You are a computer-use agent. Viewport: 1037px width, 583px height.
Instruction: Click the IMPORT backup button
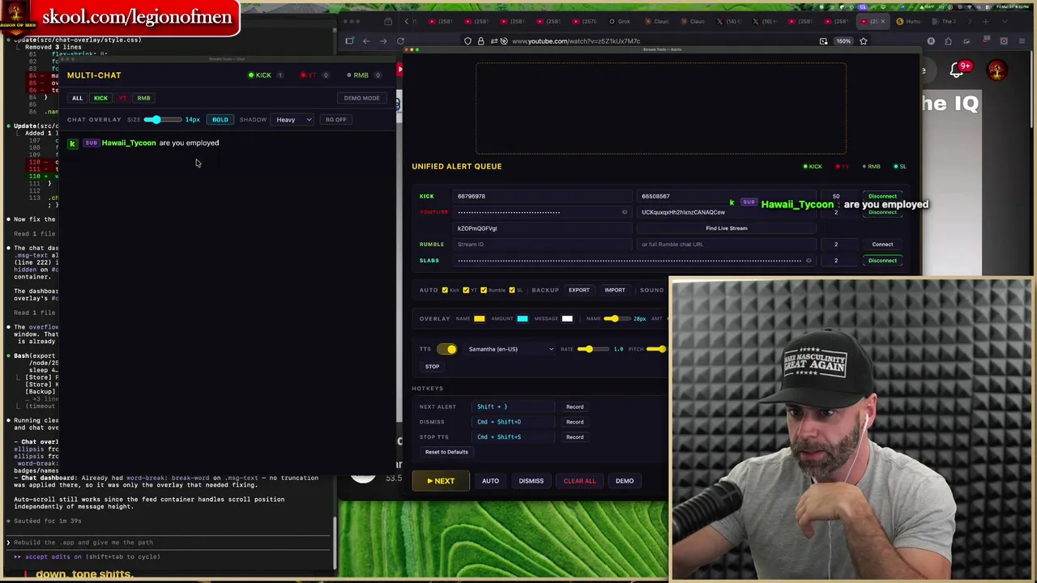[x=615, y=290]
